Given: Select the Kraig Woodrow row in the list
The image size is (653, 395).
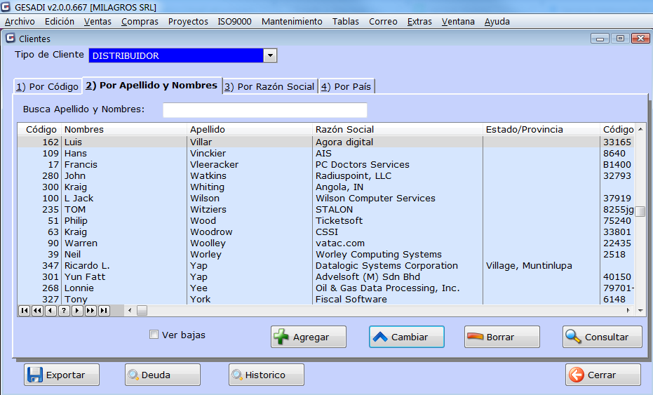Looking at the screenshot, I should (210, 232).
